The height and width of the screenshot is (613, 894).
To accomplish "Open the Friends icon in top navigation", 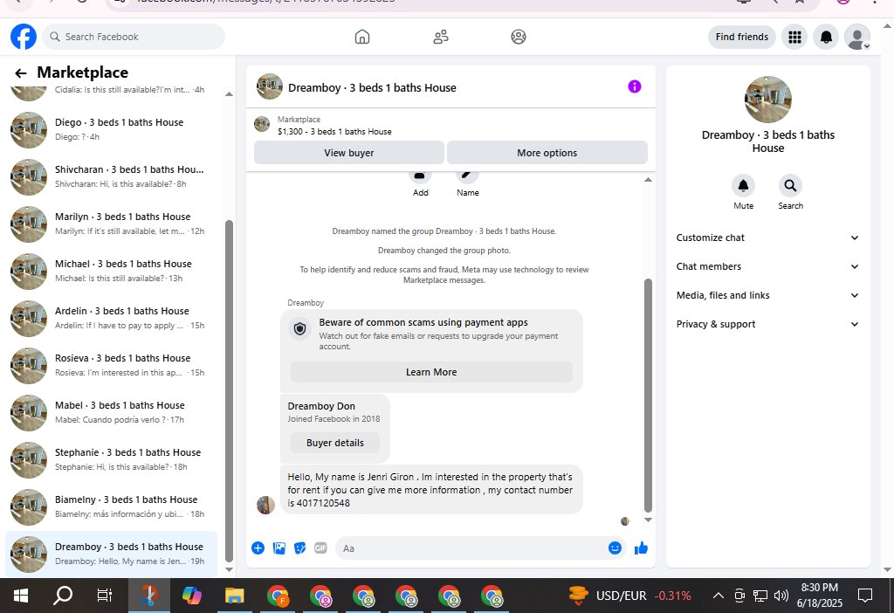I will pyautogui.click(x=441, y=37).
